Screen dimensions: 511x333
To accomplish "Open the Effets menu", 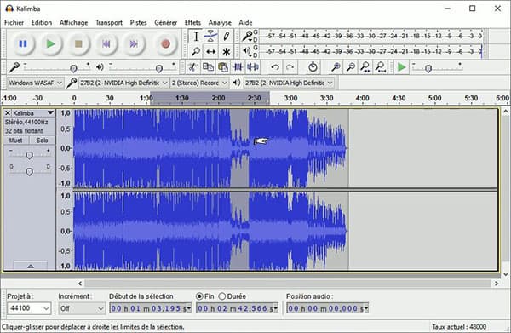I will tap(192, 22).
